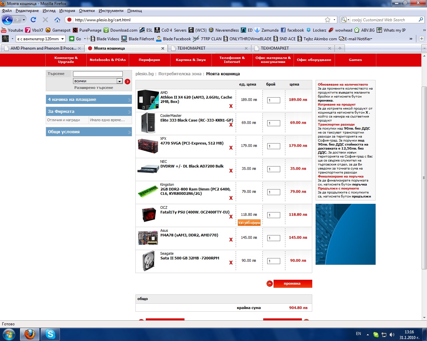This screenshot has width=427, height=341.
Task: Click the Athlon II X4 620 quantity field
Action: tap(274, 100)
